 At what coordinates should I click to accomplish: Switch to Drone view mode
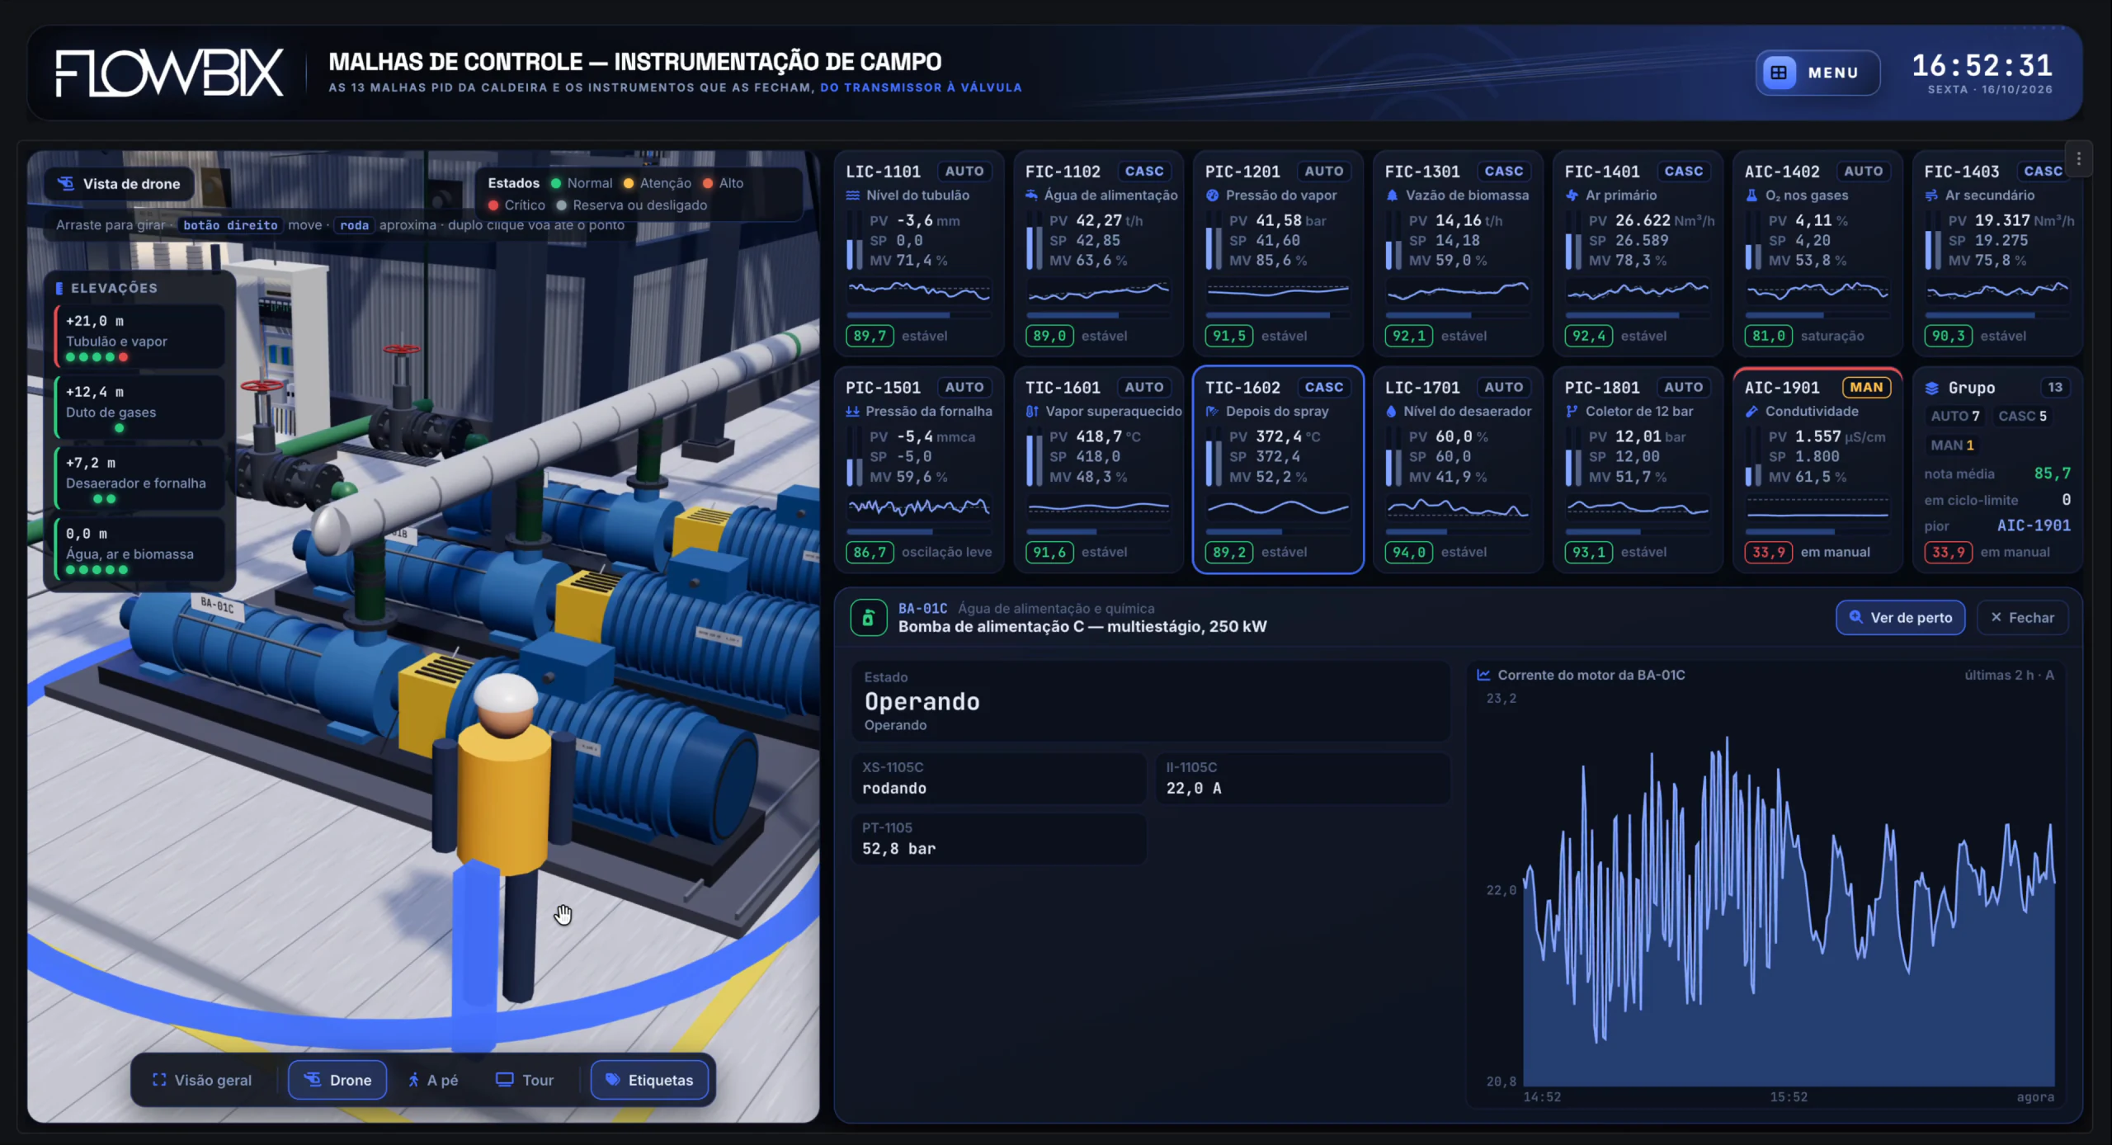tap(337, 1080)
